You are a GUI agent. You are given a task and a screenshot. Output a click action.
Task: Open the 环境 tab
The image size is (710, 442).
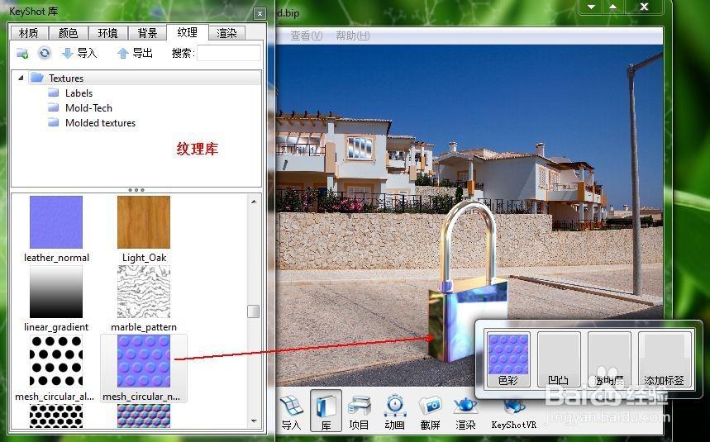click(x=107, y=33)
